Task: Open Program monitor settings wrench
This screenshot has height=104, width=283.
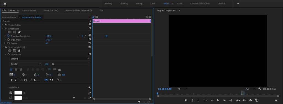Action: click(260, 89)
